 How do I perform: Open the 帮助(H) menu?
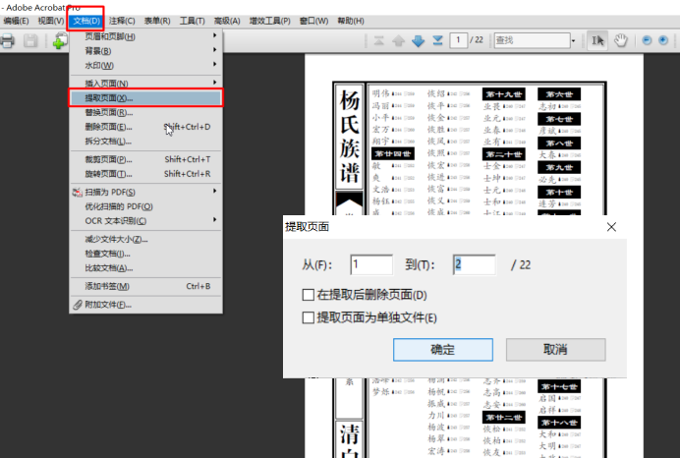[x=351, y=21]
